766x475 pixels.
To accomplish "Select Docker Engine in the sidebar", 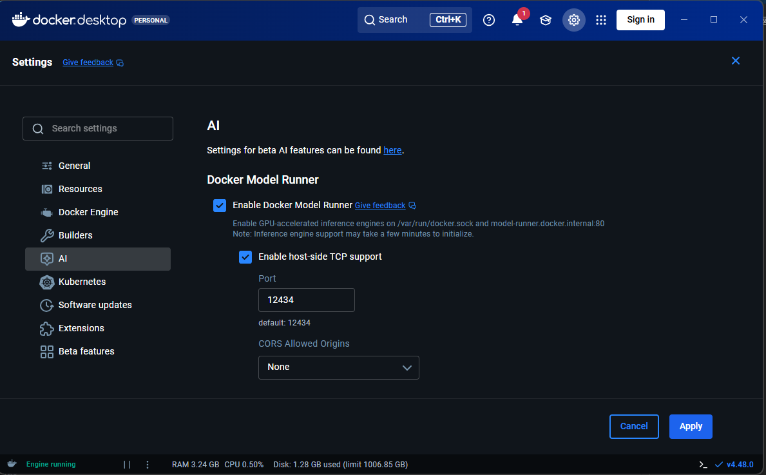I will click(x=88, y=212).
